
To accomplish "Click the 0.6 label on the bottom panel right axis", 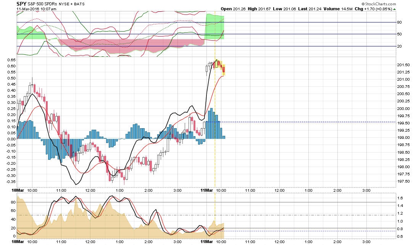I will 400,236.
